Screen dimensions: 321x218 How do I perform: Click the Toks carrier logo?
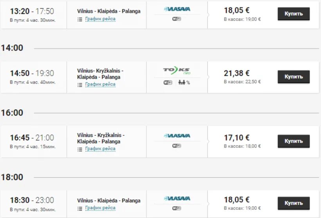pyautogui.click(x=177, y=71)
